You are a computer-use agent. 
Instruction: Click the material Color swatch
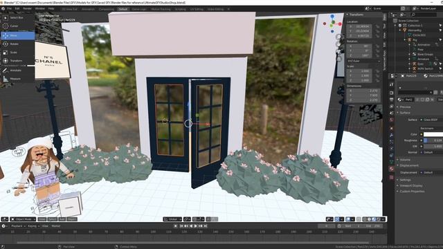[x=433, y=134]
